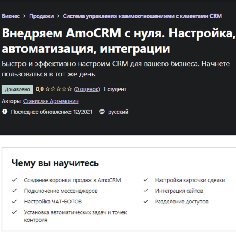Click 'Интеграция сайтов' list item
The width and height of the screenshot is (236, 236).
point(179,191)
